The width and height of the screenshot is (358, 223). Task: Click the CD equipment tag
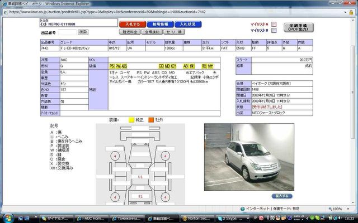tap(161, 66)
